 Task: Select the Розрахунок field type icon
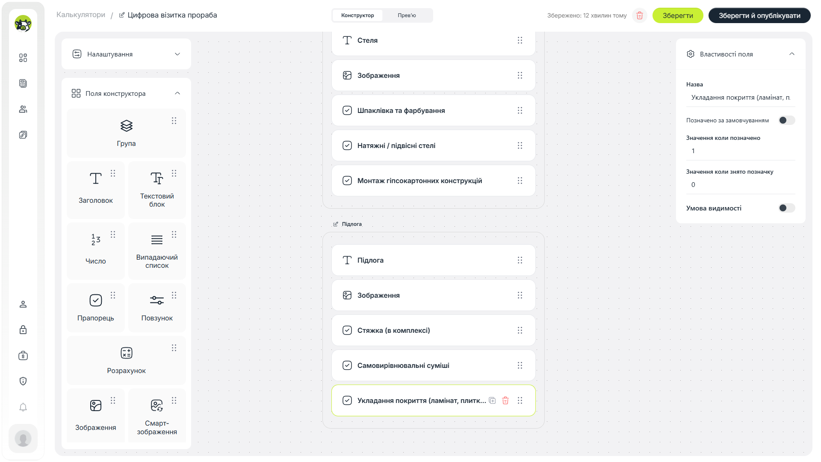127,353
